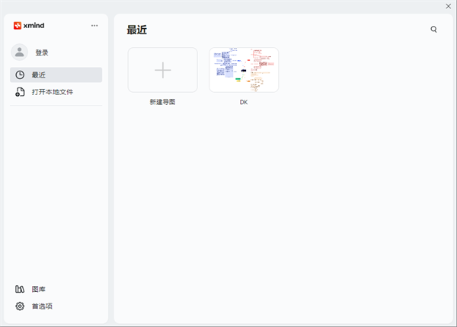Image resolution: width=457 pixels, height=327 pixels.
Task: Click the 最近 page heading
Action: click(137, 30)
